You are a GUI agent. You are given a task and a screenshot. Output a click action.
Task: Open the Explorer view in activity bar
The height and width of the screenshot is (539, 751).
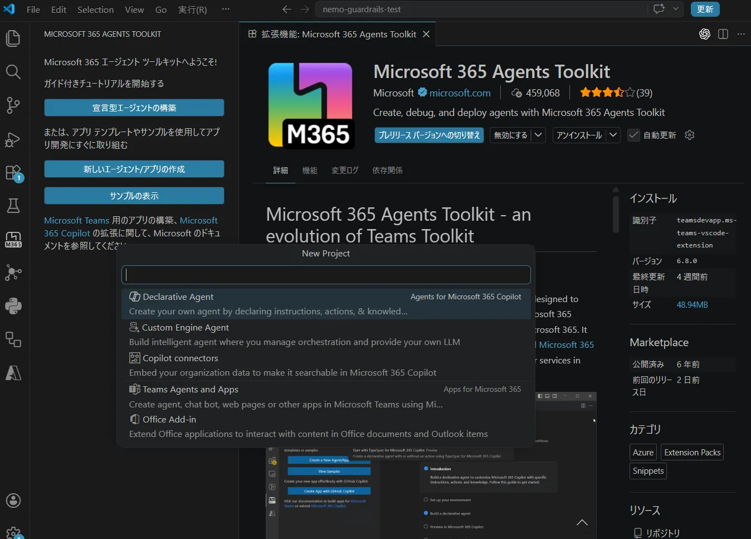13,38
